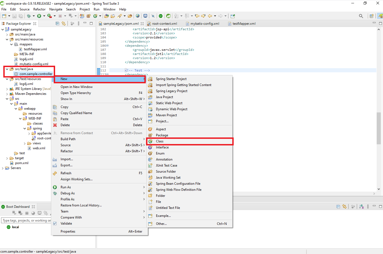Switch to mybatis-config.xml editor tab
Screen dimensions: 383x254
pos(205,24)
